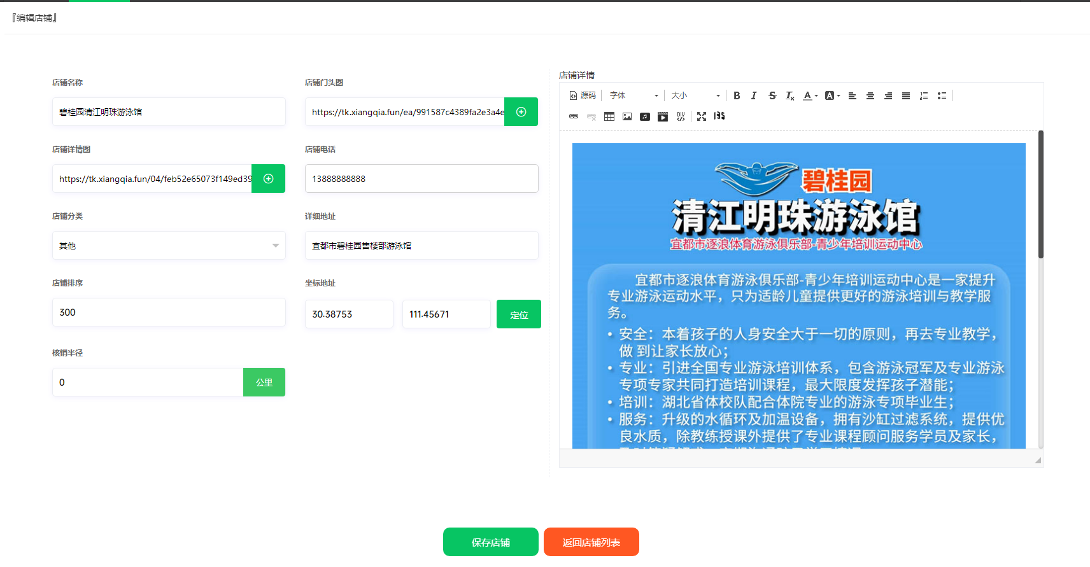Click the insert link icon

coord(574,116)
